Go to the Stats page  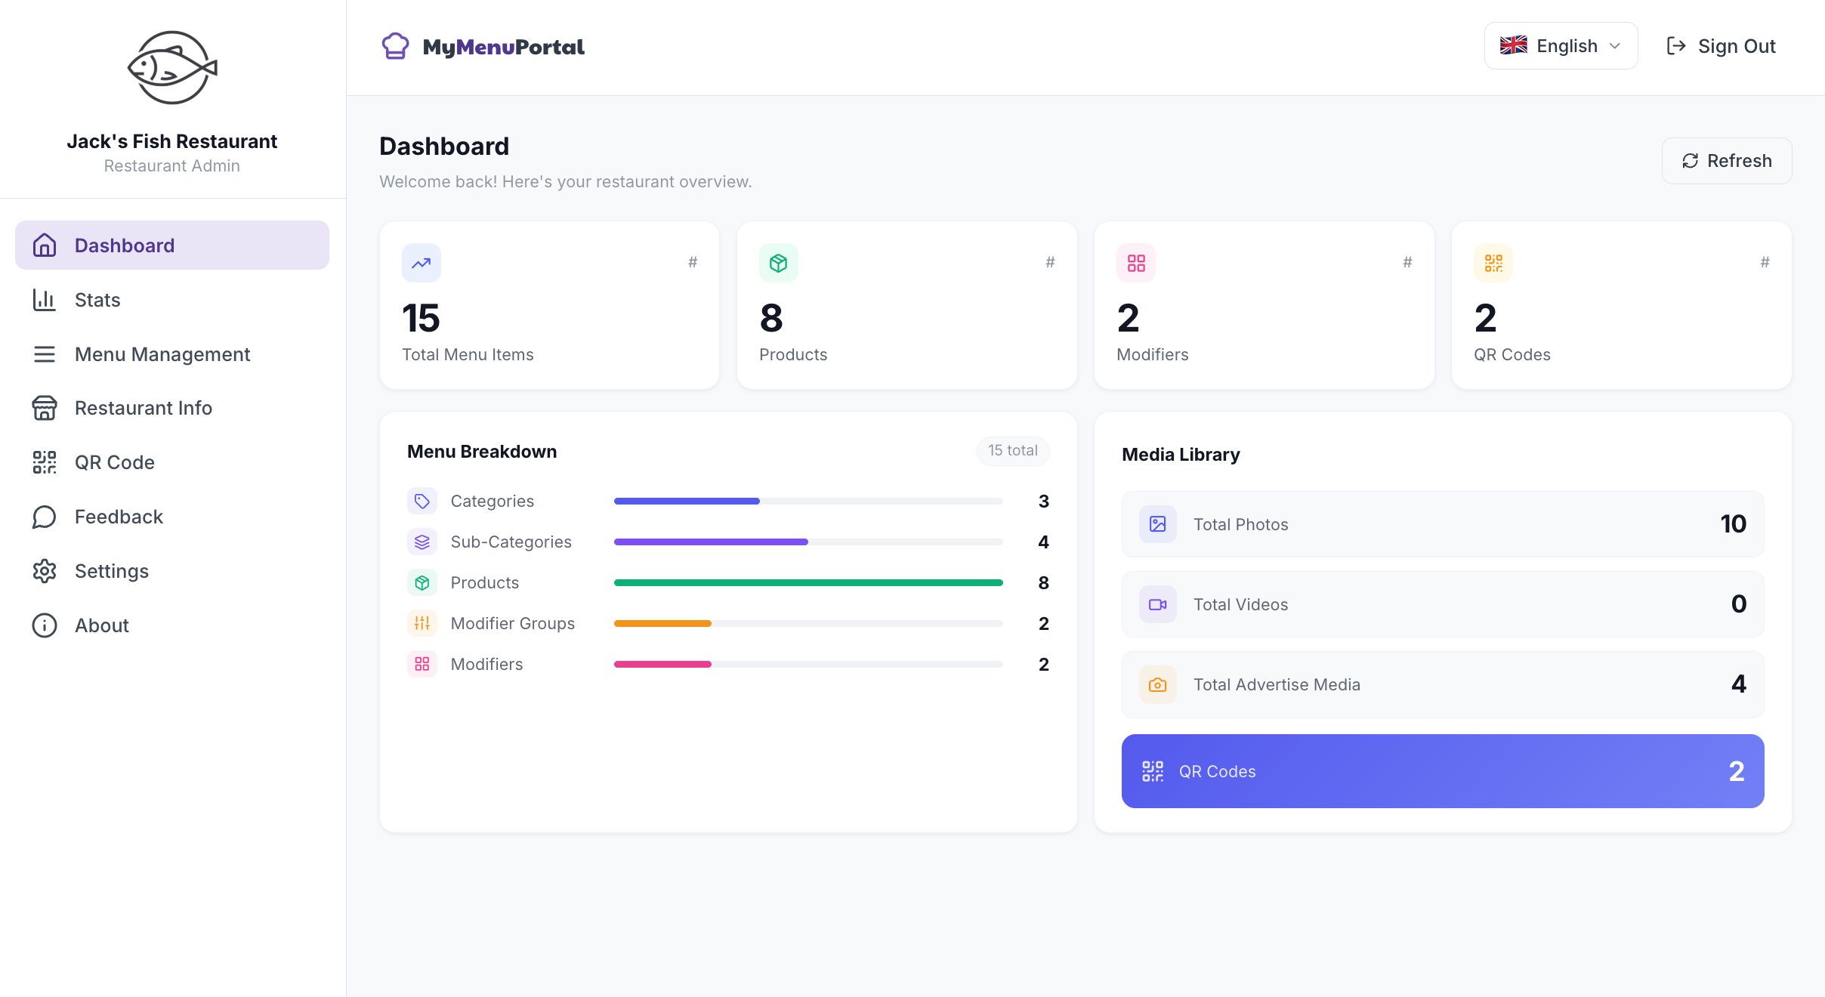pyautogui.click(x=172, y=300)
